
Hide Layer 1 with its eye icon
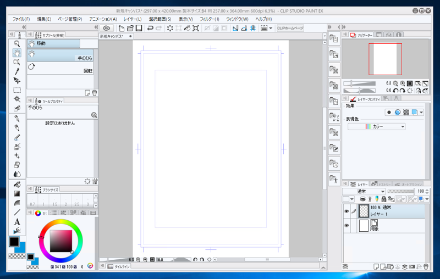point(346,211)
